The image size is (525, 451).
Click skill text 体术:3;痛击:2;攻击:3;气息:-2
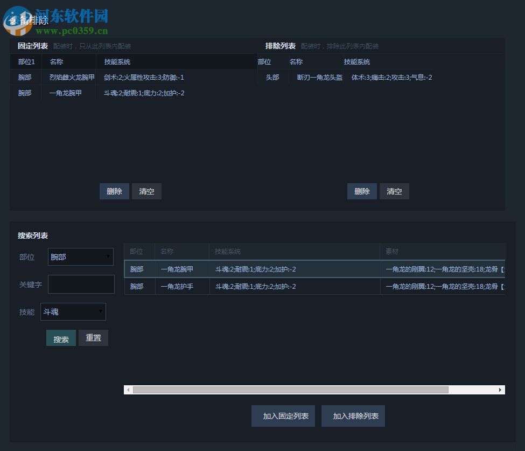pyautogui.click(x=392, y=78)
